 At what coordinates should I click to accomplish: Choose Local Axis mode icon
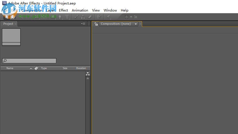click(126, 17)
